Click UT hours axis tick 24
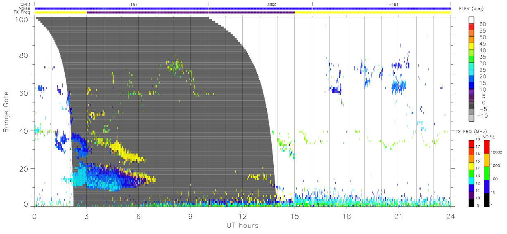Image resolution: width=507 pixels, height=234 pixels. pyautogui.click(x=450, y=216)
